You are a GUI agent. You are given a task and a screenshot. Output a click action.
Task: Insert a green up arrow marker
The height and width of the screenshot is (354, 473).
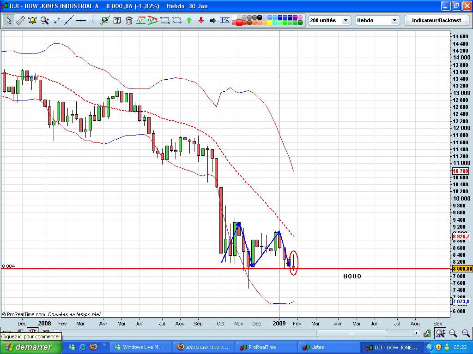189,20
